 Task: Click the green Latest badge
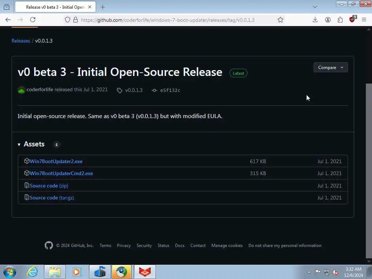(x=238, y=73)
